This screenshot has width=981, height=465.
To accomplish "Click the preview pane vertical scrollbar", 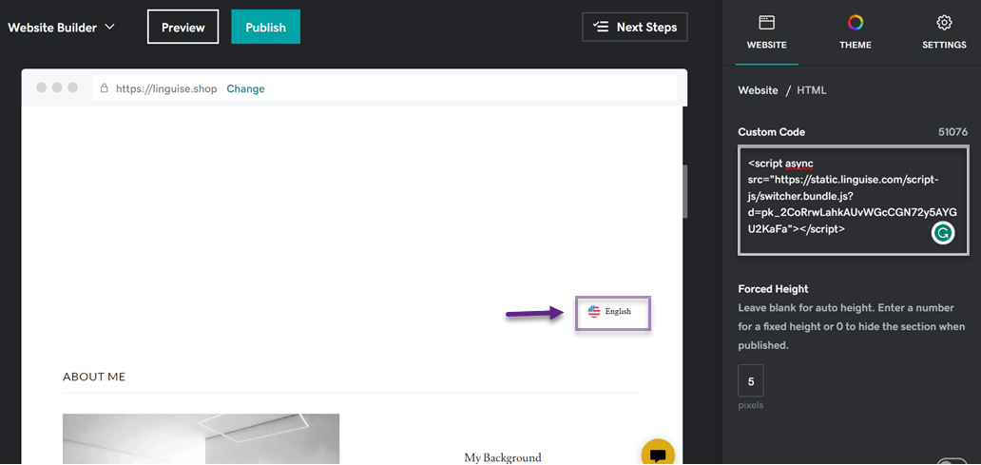I will pos(684,191).
